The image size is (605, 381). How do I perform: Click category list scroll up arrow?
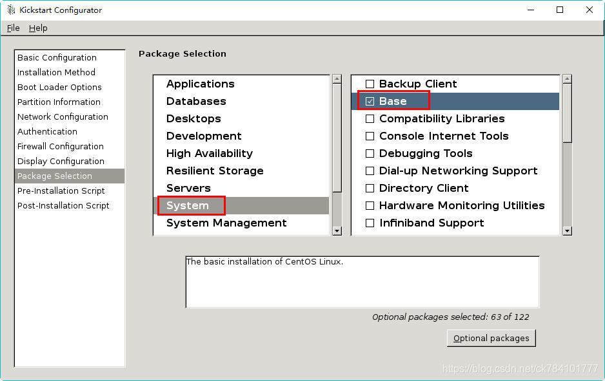point(337,79)
